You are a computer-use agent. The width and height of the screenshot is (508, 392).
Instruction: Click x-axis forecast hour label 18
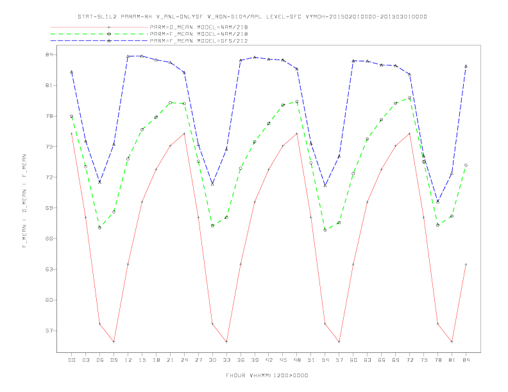(156, 360)
